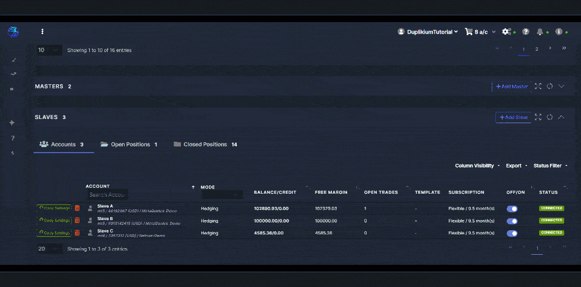Open the notifications bell

540,32
